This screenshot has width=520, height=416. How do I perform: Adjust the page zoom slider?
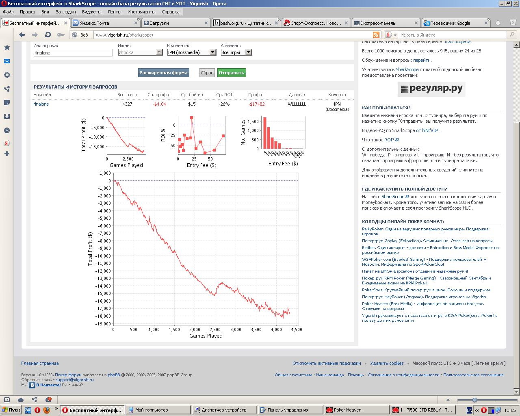click(x=474, y=400)
